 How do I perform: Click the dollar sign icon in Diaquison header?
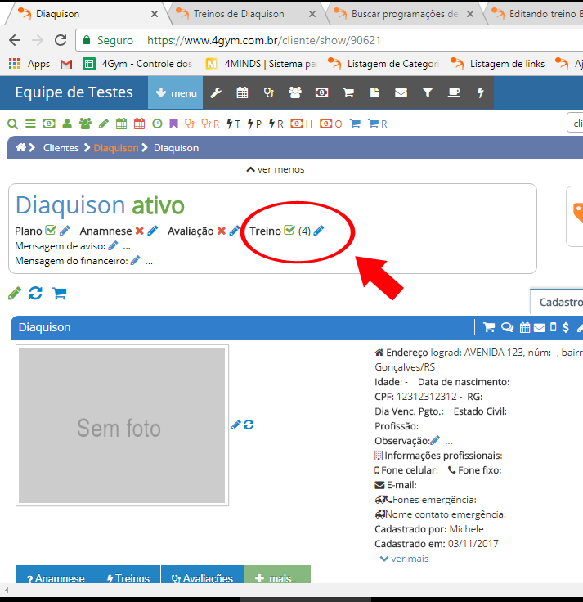coord(566,327)
